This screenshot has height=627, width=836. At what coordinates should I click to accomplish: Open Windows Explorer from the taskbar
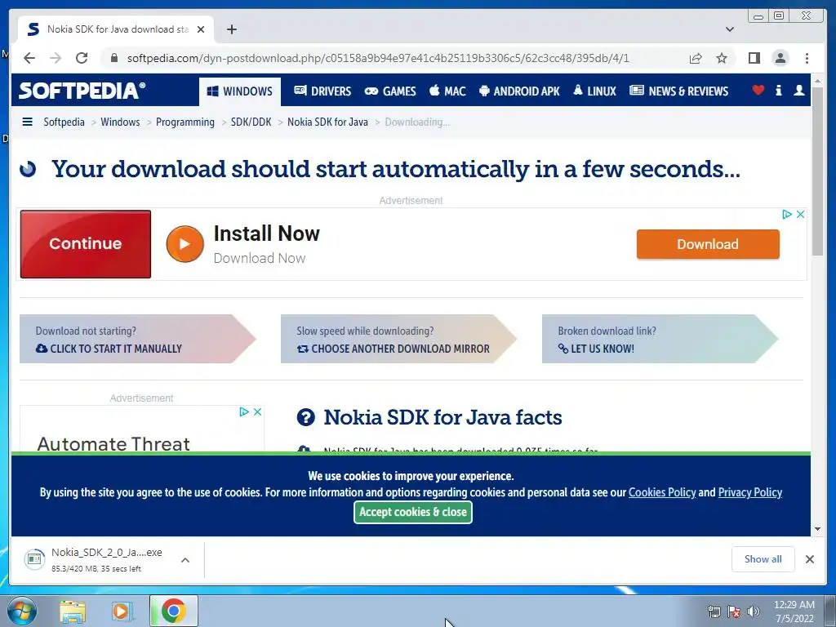73,611
